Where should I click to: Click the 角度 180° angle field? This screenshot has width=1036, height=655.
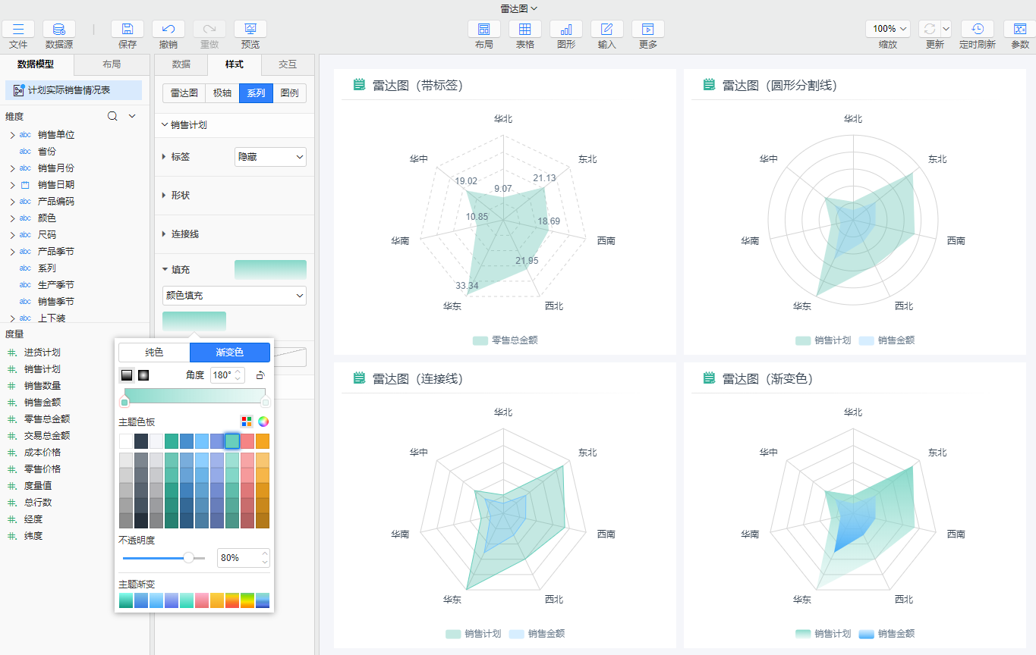(x=228, y=375)
